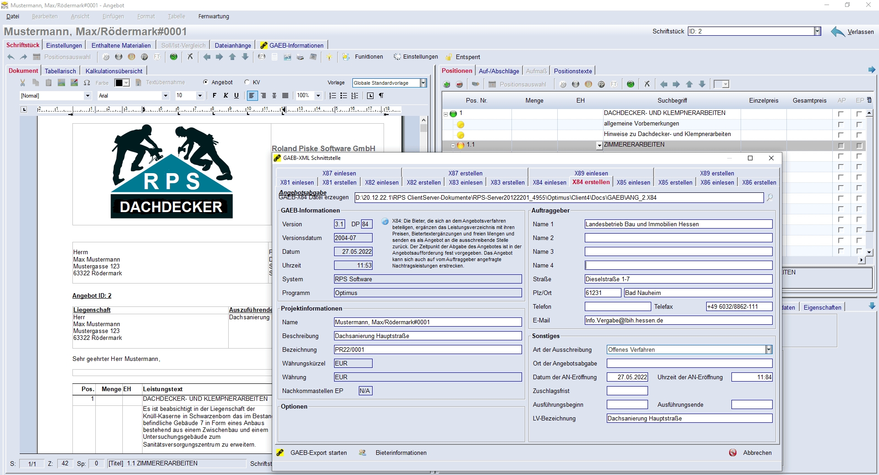
Task: Click the green S icon in Positionen toolbar
Action: pos(631,84)
